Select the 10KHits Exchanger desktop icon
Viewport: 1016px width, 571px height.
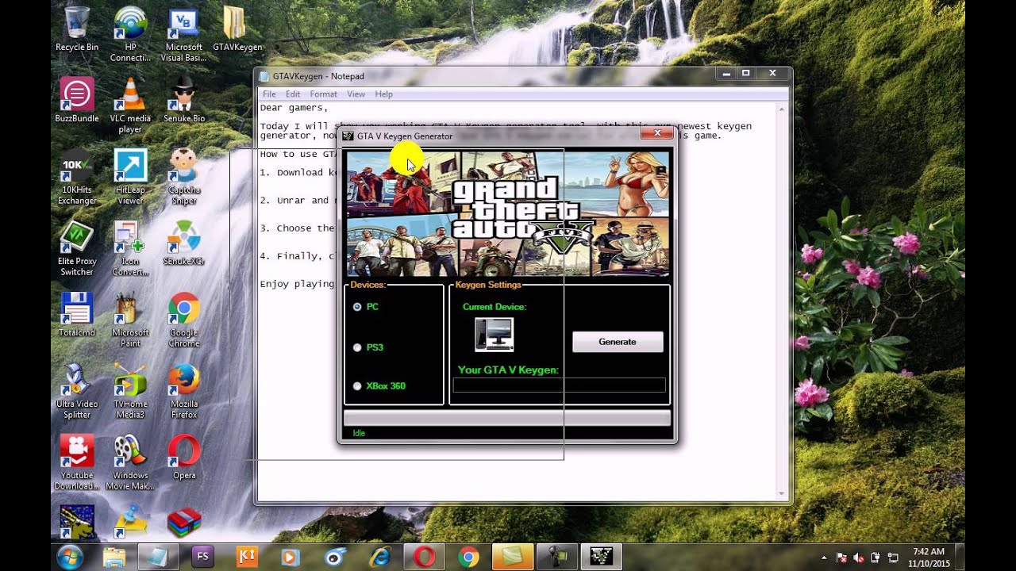(x=77, y=177)
